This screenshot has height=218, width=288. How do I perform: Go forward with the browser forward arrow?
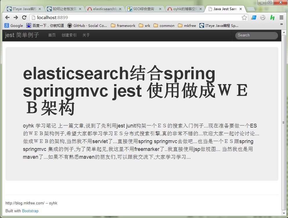tap(16, 18)
